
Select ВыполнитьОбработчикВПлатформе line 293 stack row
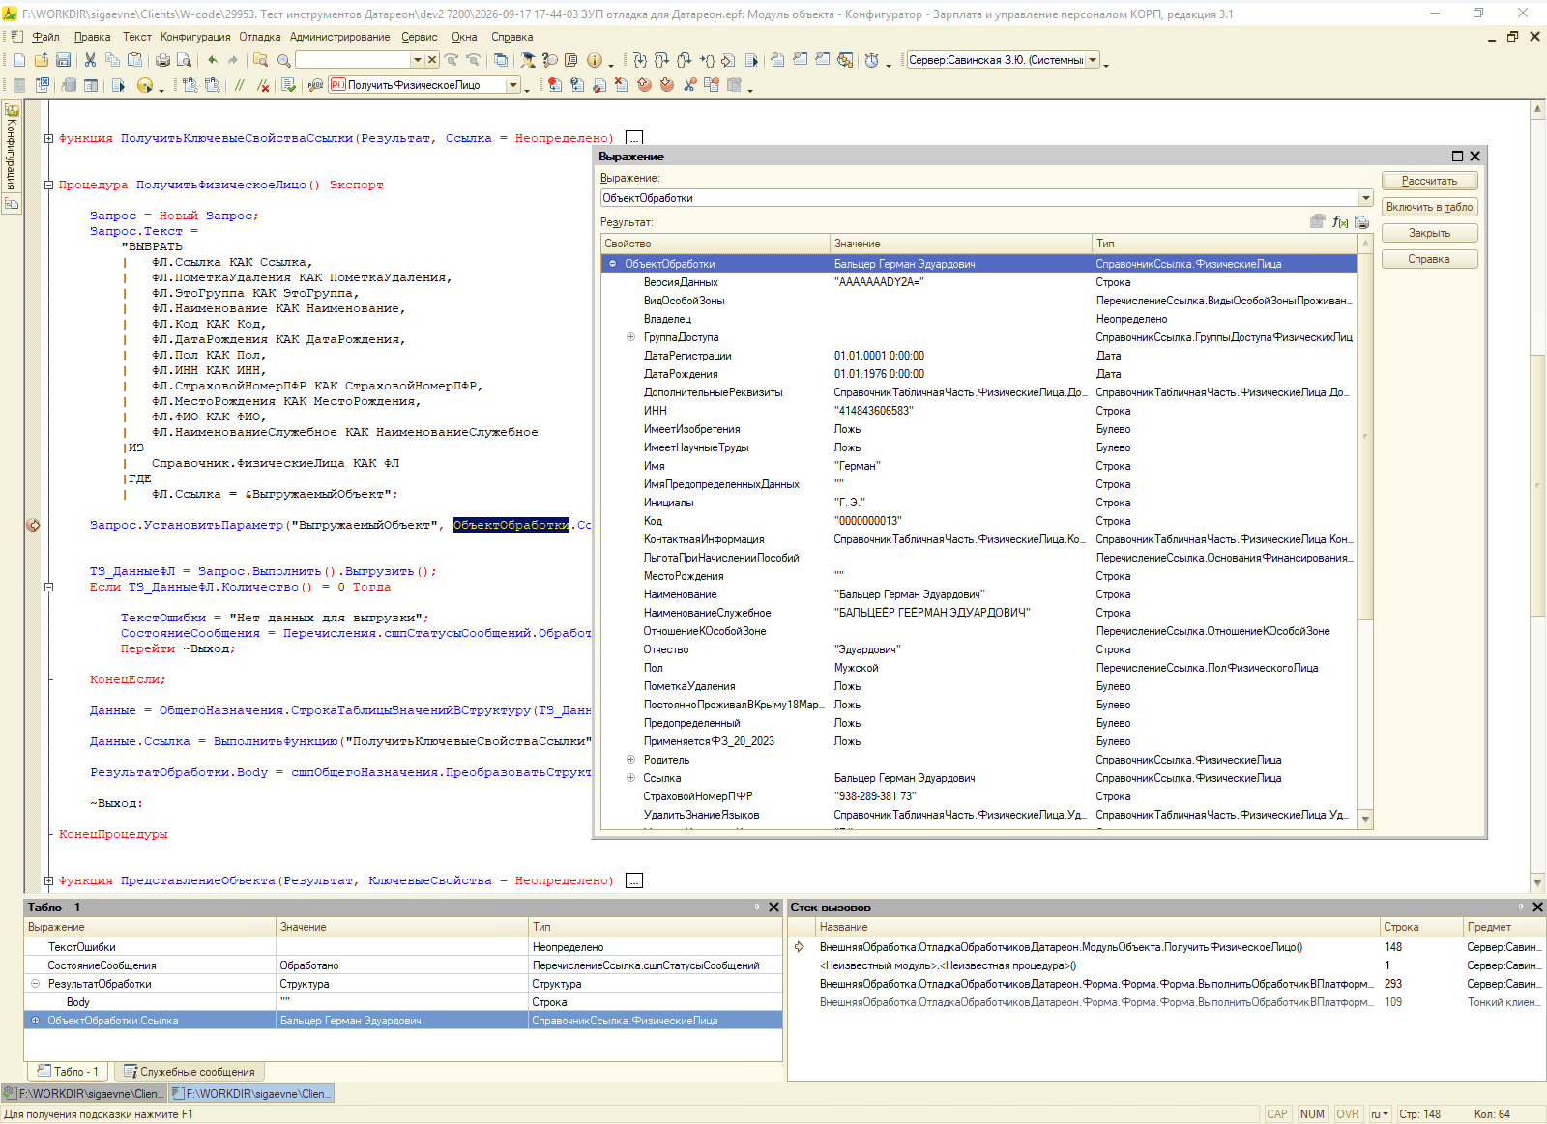coord(1167,984)
